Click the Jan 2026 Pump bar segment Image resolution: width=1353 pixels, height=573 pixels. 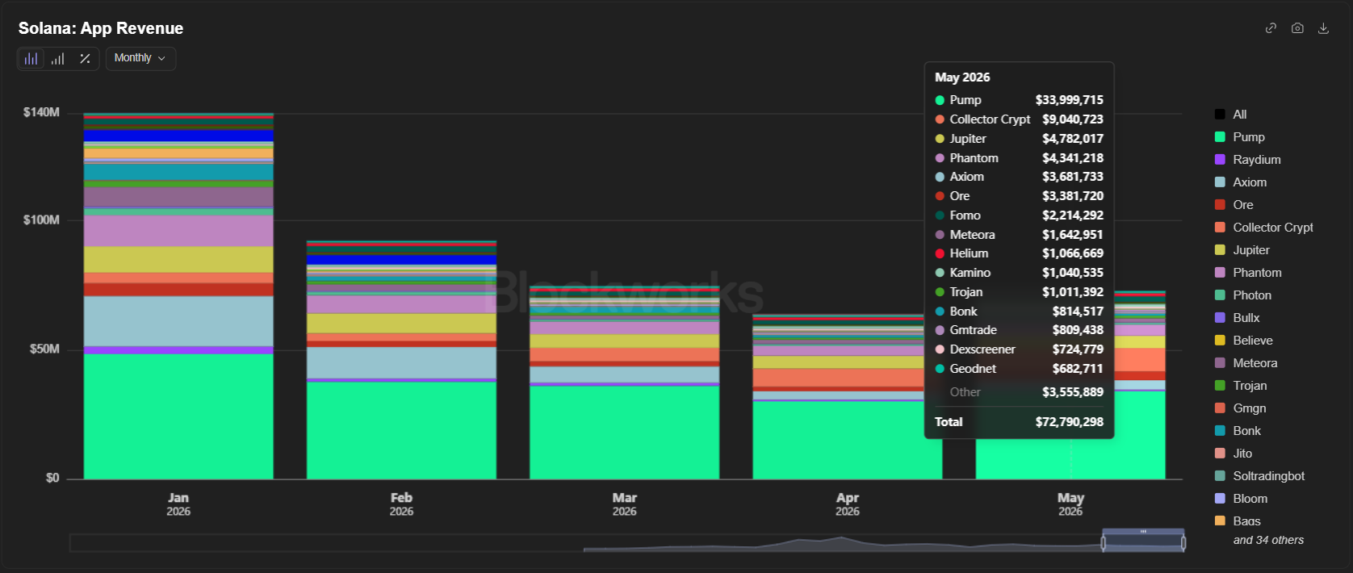click(x=178, y=416)
